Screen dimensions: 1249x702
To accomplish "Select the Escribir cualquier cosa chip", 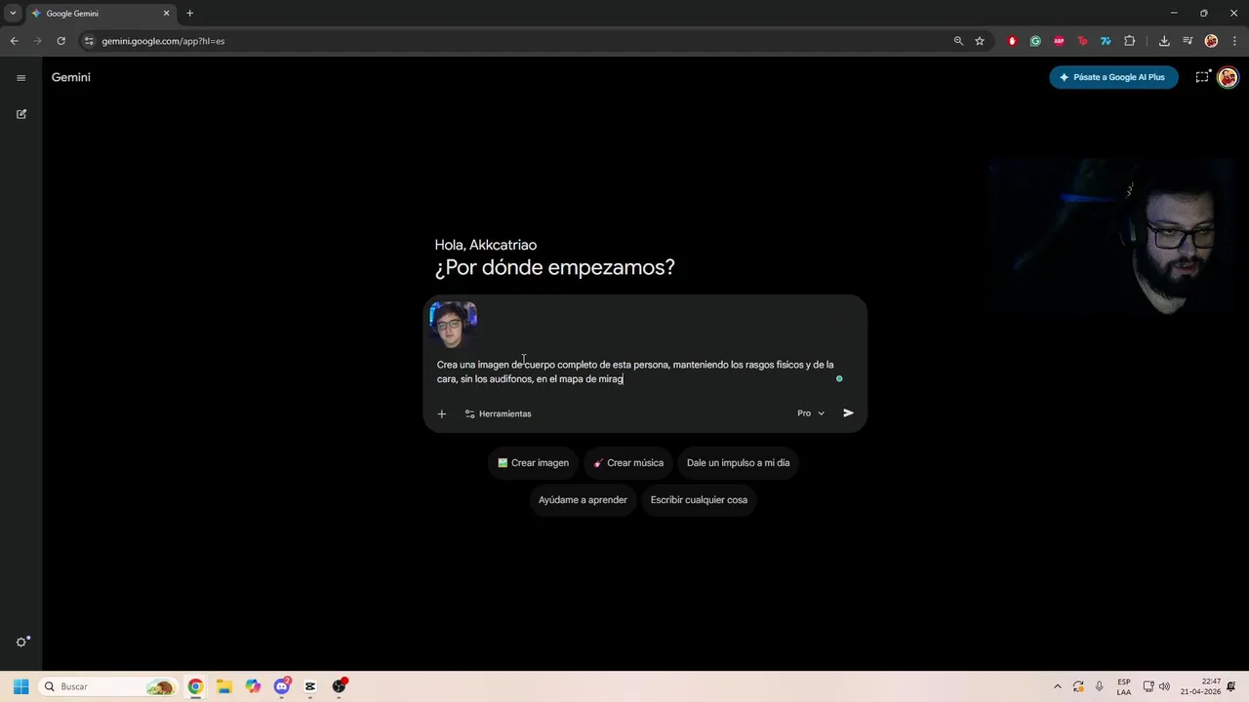I will point(699,500).
